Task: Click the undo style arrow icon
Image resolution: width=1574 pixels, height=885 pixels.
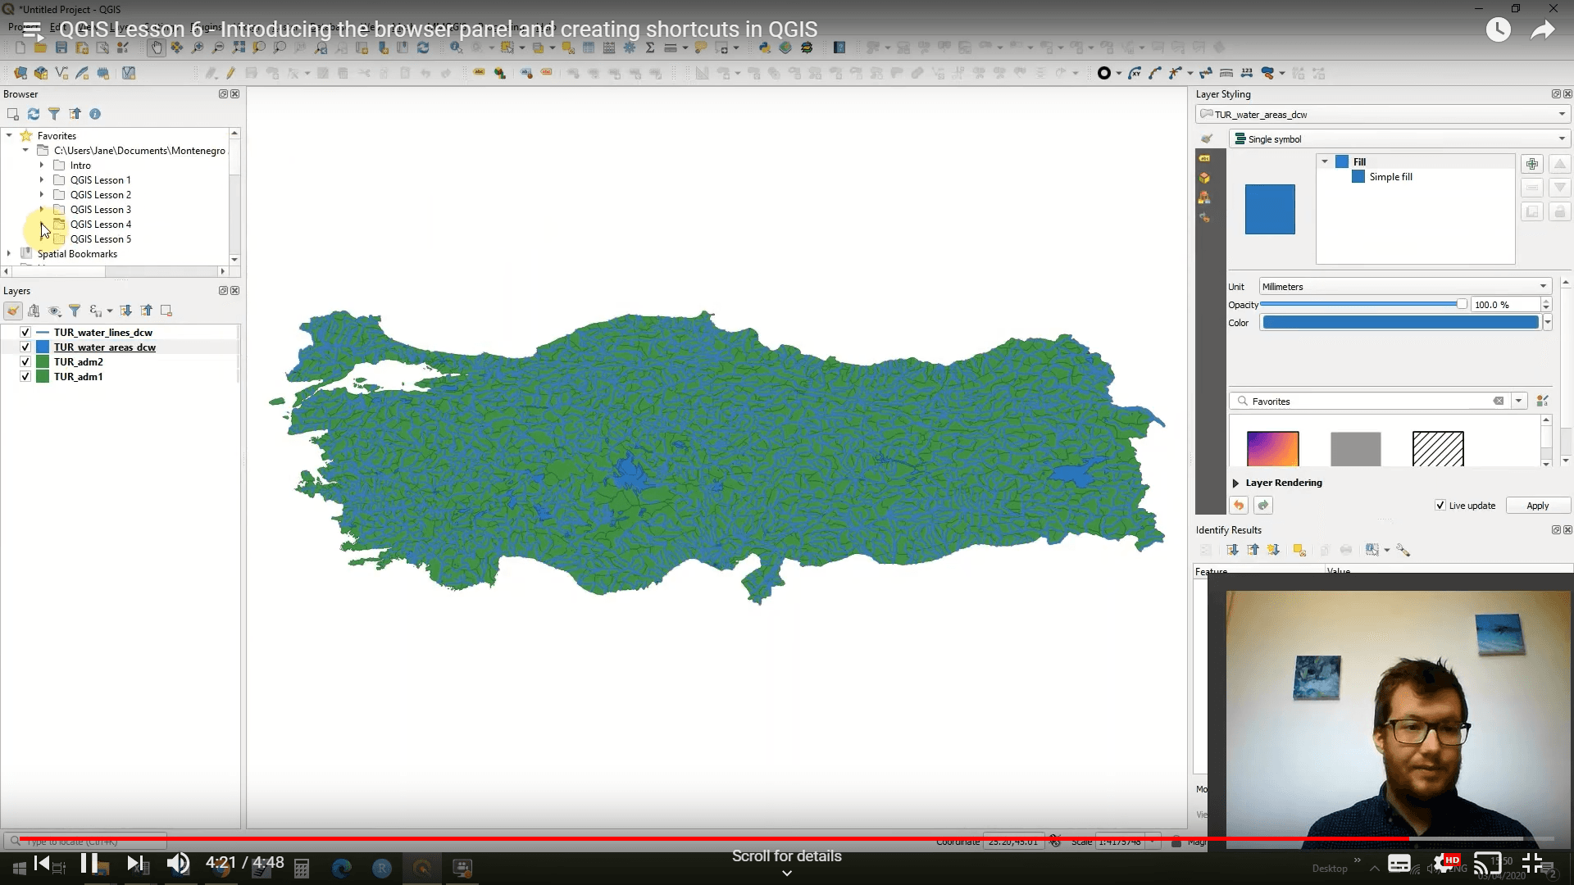Action: 1239,506
